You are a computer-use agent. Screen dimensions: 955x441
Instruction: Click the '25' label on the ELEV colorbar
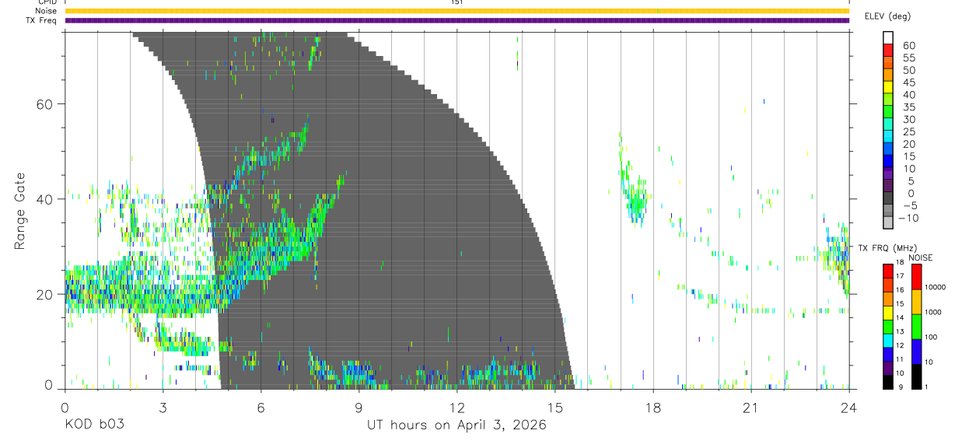point(908,131)
